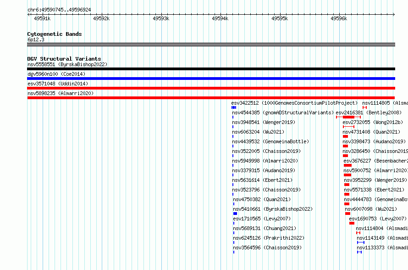Image resolution: width=408 pixels, height=270 pixels.
Task: Click the 49595k ruler tick label
Action: tap(280, 18)
